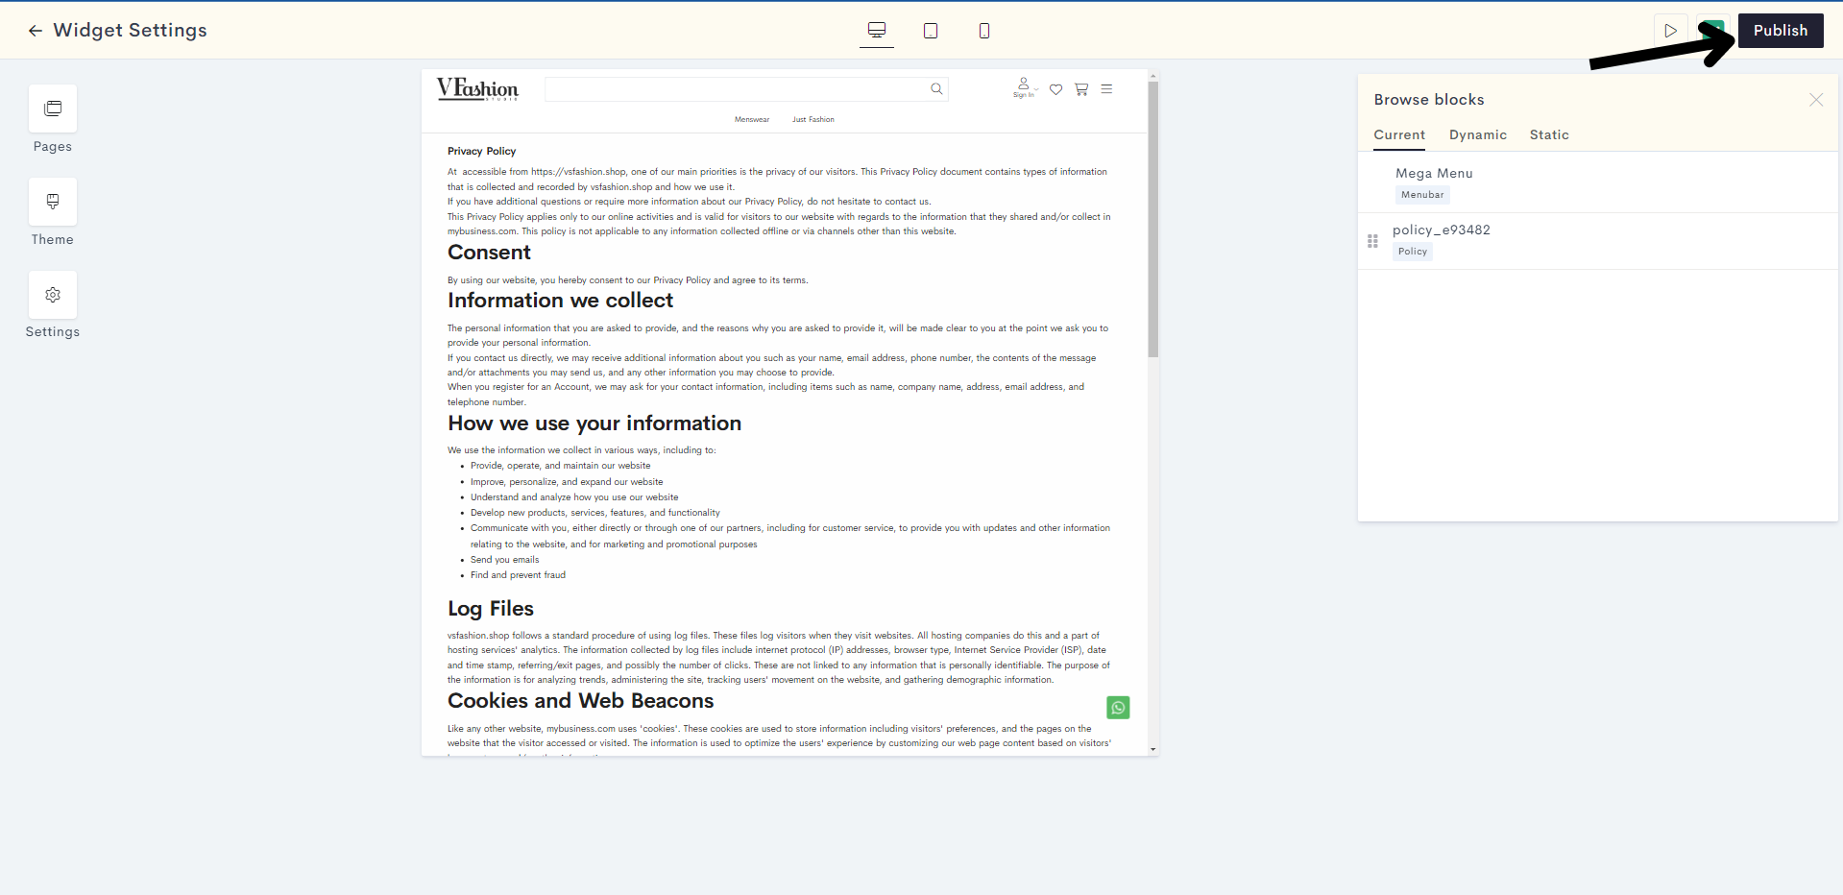The width and height of the screenshot is (1843, 895).
Task: Open the Menswear menu item
Action: pos(752,120)
